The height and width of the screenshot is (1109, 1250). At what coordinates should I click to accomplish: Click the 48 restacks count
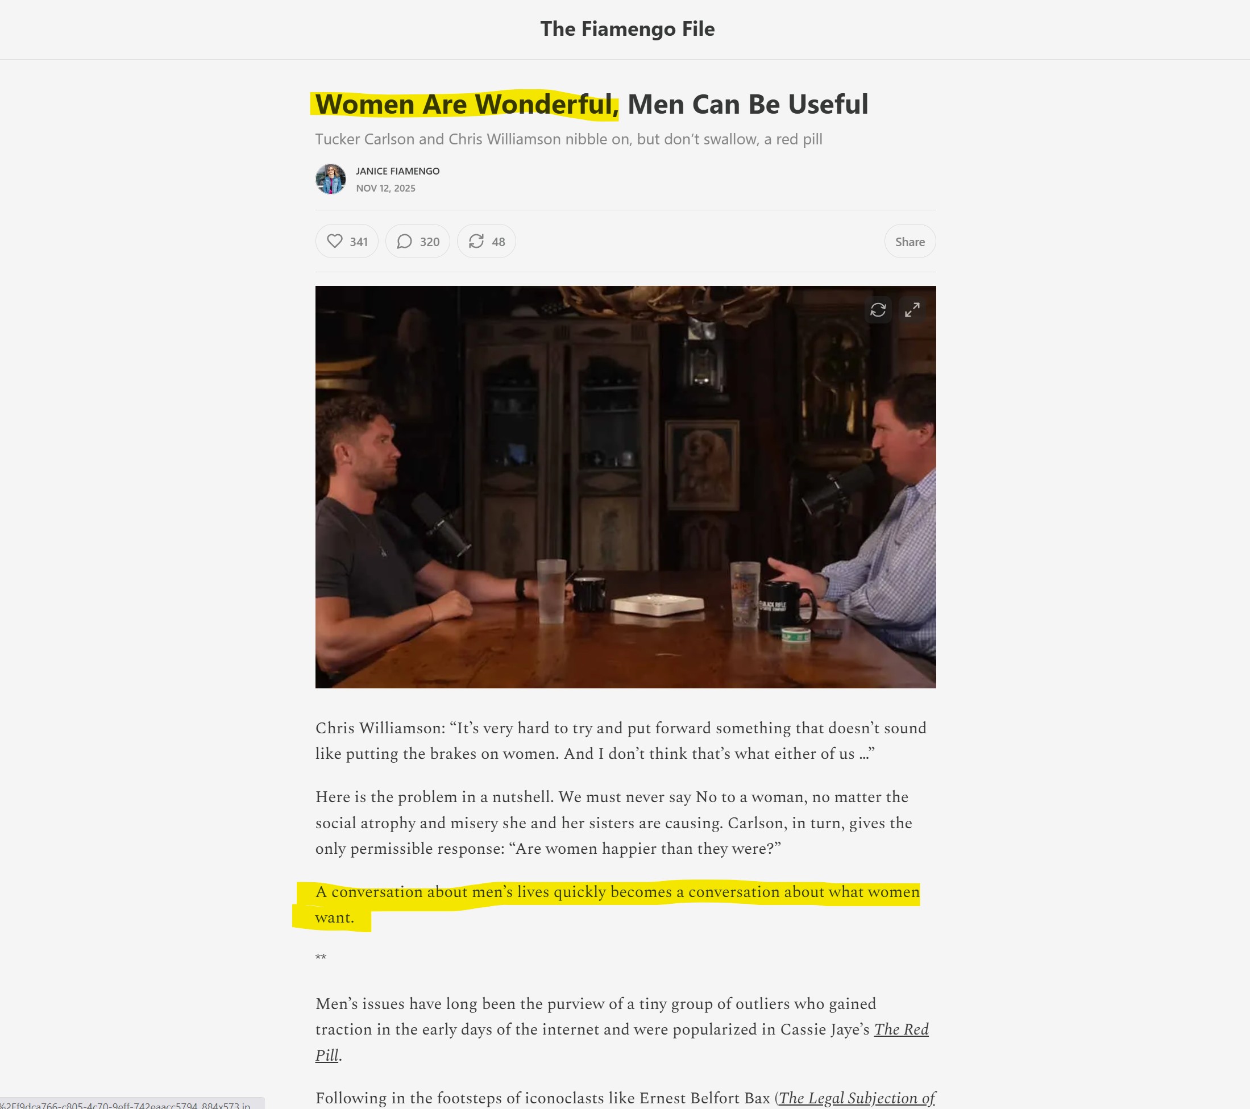(x=499, y=242)
